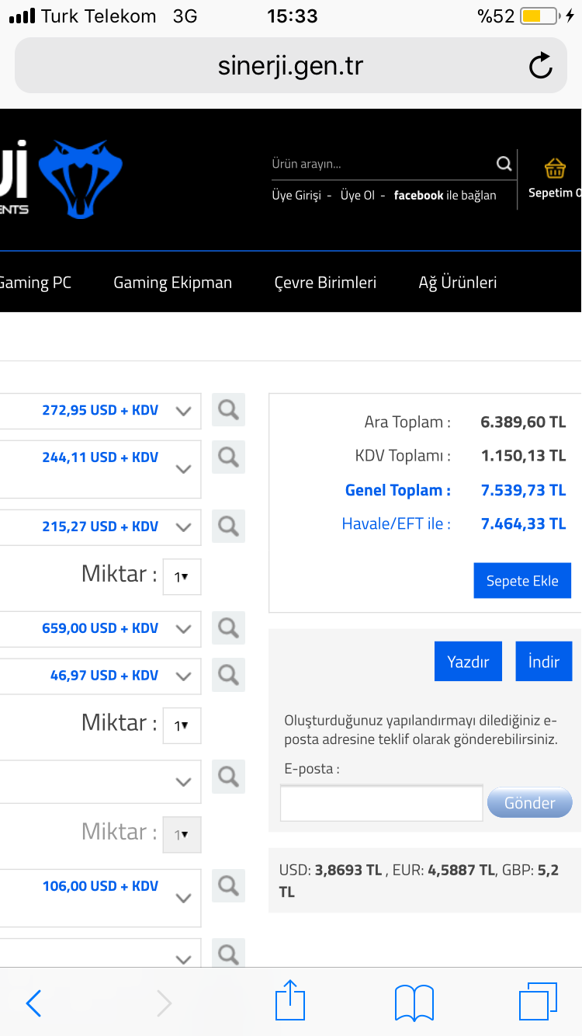Tap the site search magnifier icon

point(504,164)
